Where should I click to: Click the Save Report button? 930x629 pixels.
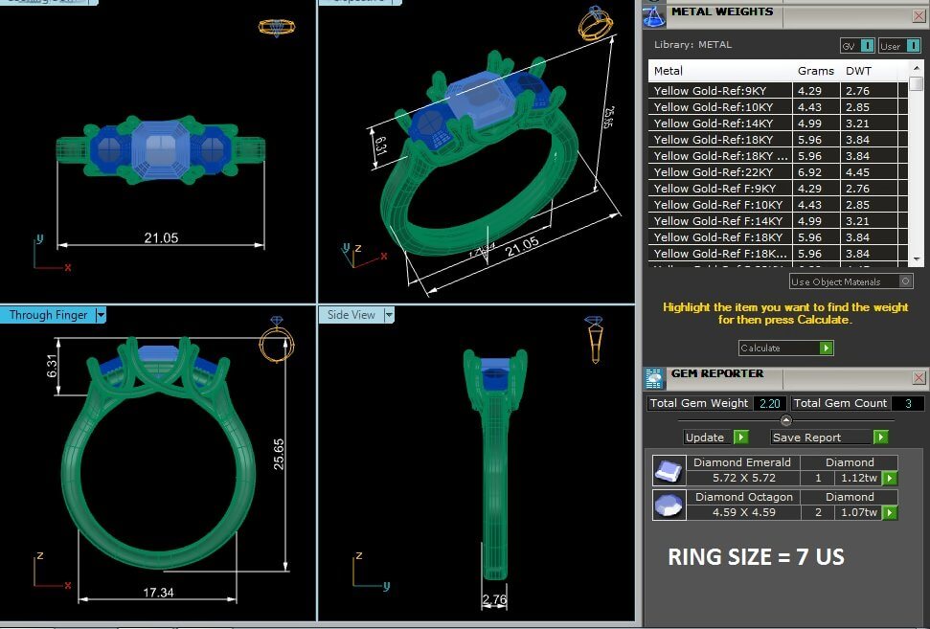(829, 438)
